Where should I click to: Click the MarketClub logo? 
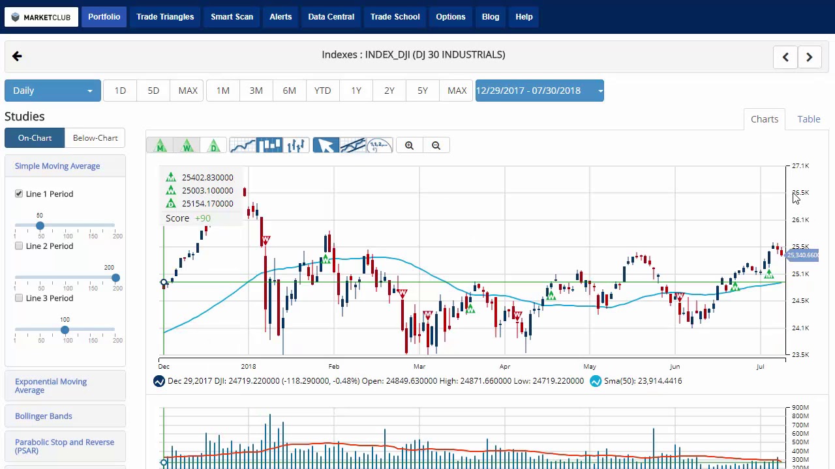point(41,17)
